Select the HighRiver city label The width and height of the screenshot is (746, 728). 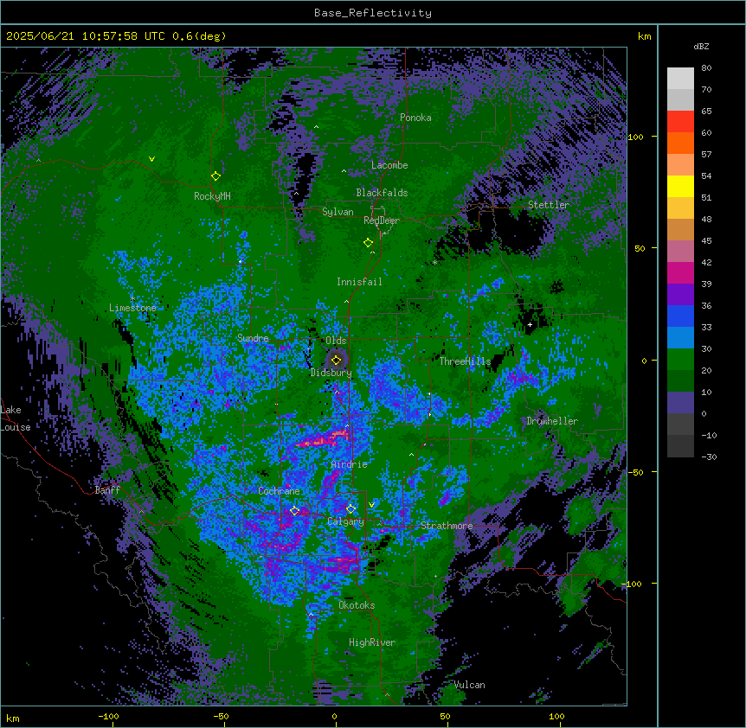tap(372, 642)
